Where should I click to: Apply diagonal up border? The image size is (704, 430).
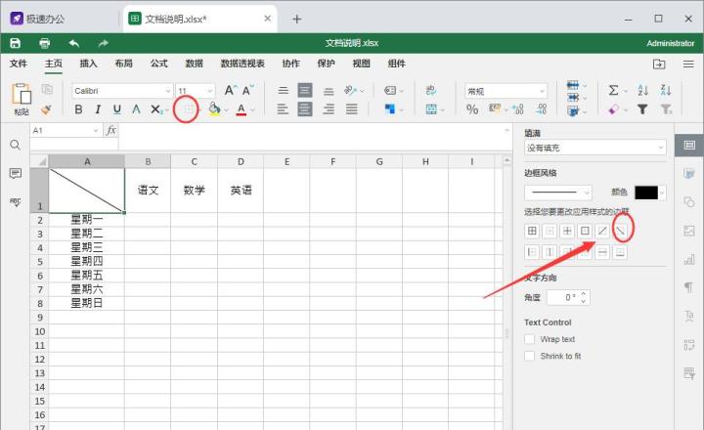tap(602, 231)
